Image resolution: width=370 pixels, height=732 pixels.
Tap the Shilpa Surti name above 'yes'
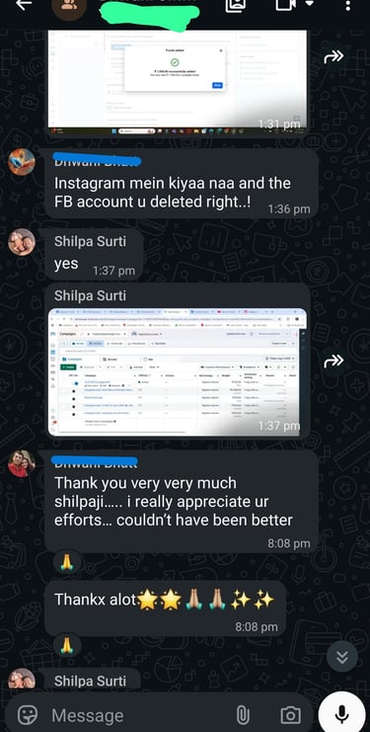(90, 241)
